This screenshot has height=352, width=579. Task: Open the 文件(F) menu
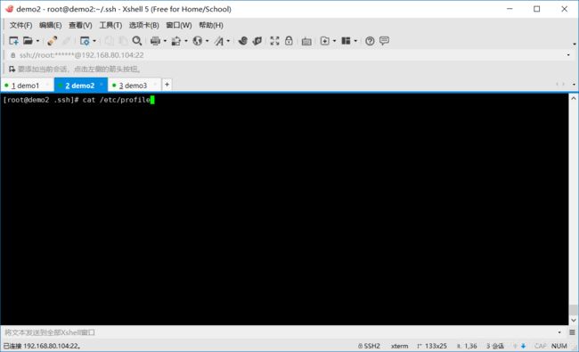(x=20, y=25)
